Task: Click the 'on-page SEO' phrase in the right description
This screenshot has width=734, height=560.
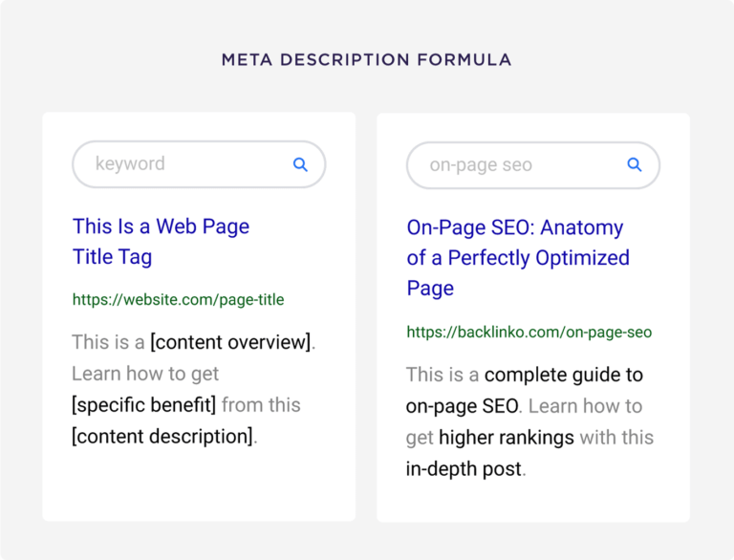Action: 462,405
